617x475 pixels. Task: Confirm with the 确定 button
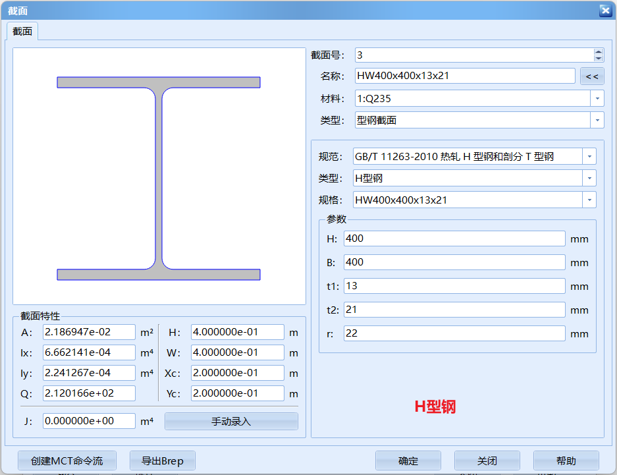408,461
